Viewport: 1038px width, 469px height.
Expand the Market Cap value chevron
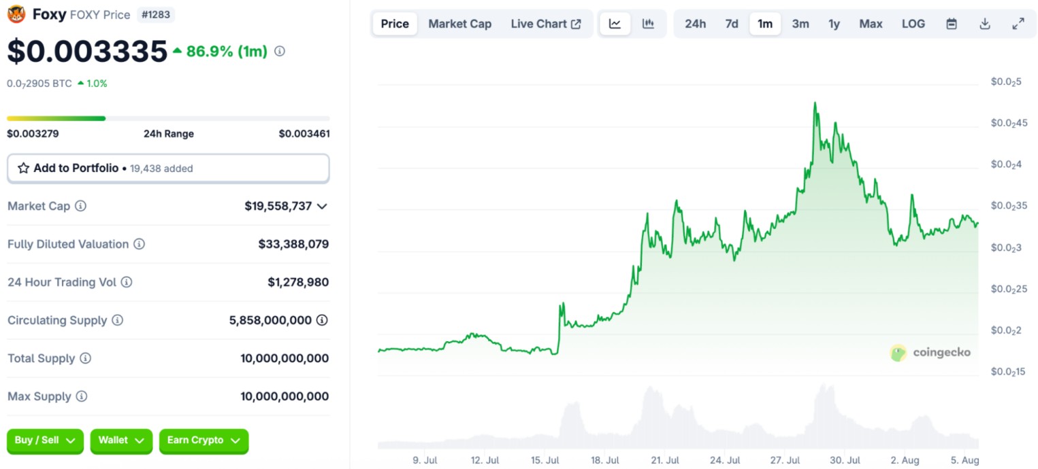coord(322,206)
